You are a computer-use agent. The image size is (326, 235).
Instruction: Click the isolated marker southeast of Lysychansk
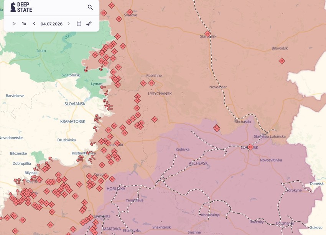[155, 119]
